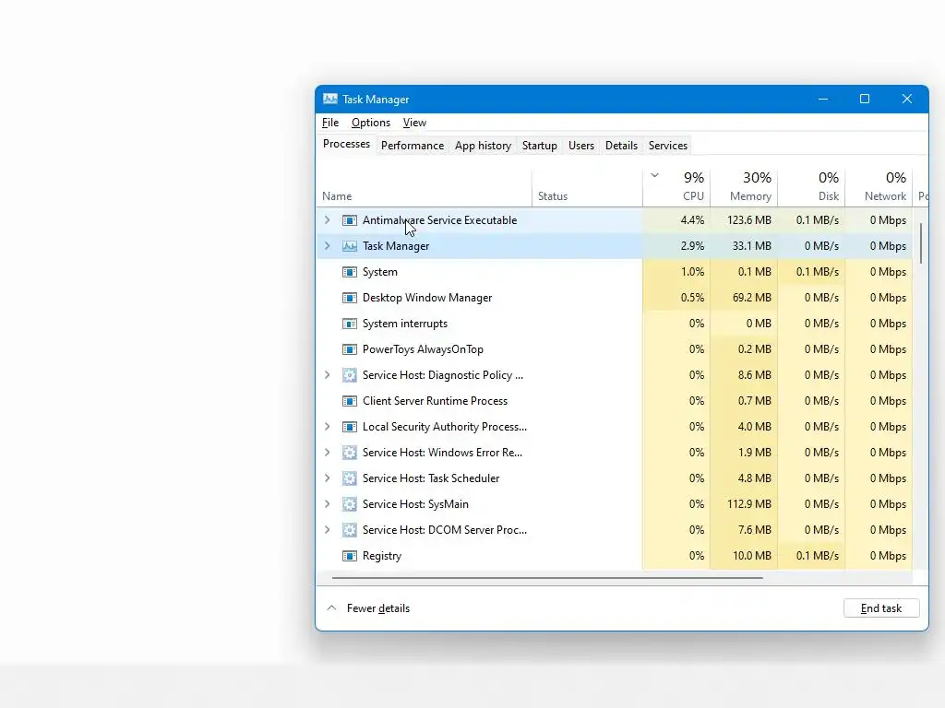
Task: Expand Service Host: DCOM Server Proc...
Action: point(328,530)
